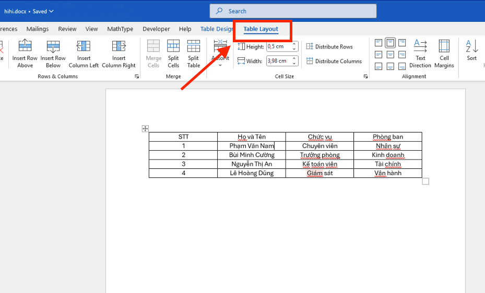
Task: Click the cell Nhân sự
Action: tap(388, 146)
